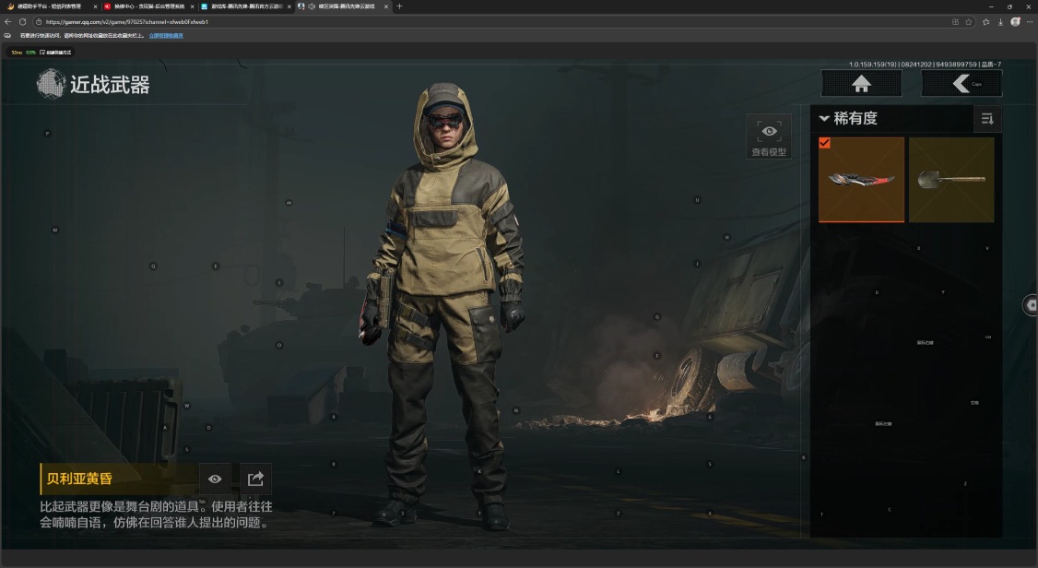Select the 贝利亚黄昏 red blade thumbnail

[861, 180]
